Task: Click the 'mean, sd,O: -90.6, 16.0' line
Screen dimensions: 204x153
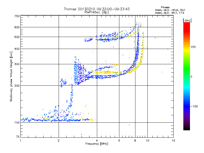Action: (x=170, y=10)
